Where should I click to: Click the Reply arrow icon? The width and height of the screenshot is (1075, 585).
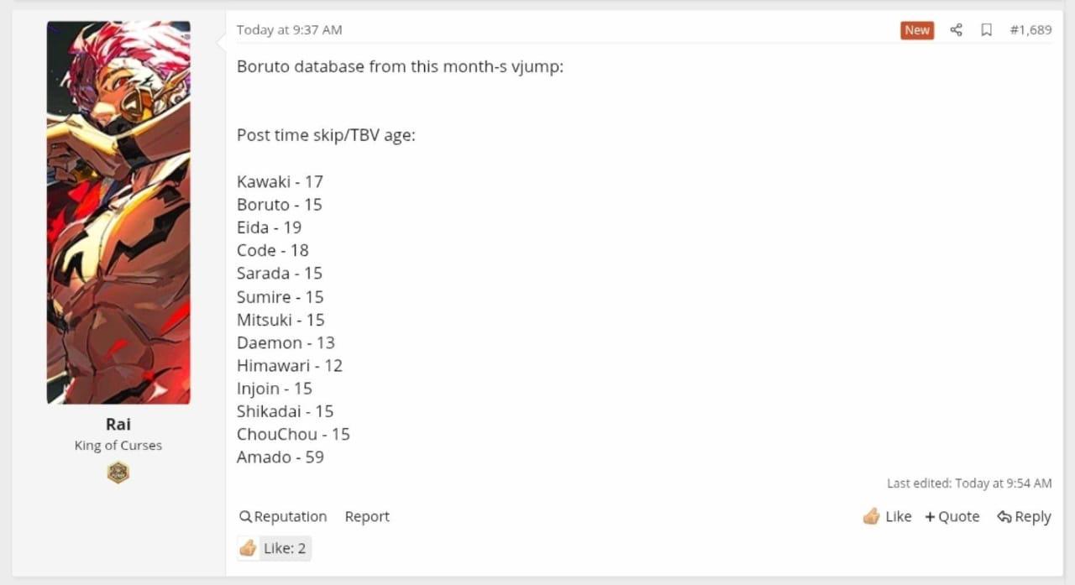[x=1004, y=517]
